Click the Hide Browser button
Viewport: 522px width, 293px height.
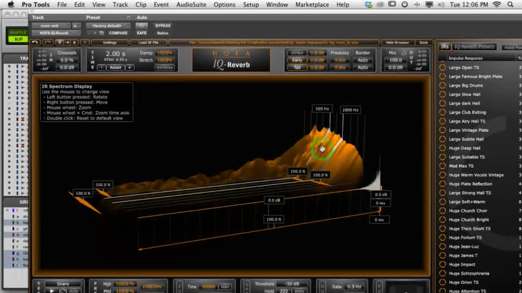coord(397,43)
